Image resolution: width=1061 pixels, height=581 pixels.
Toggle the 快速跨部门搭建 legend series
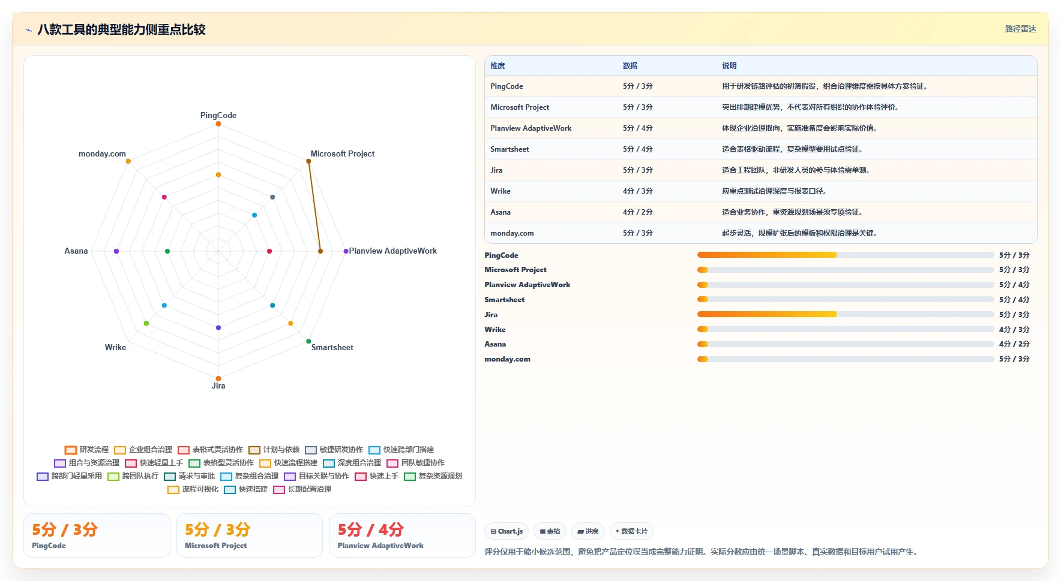(x=401, y=450)
